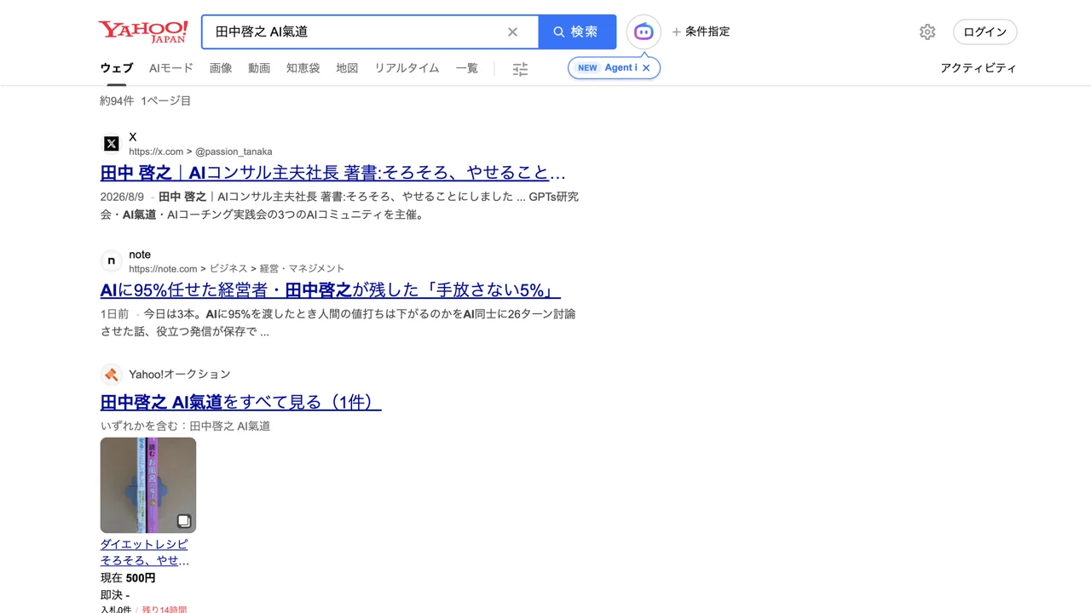
Task: Switch to the 動画 tab
Action: coord(259,68)
